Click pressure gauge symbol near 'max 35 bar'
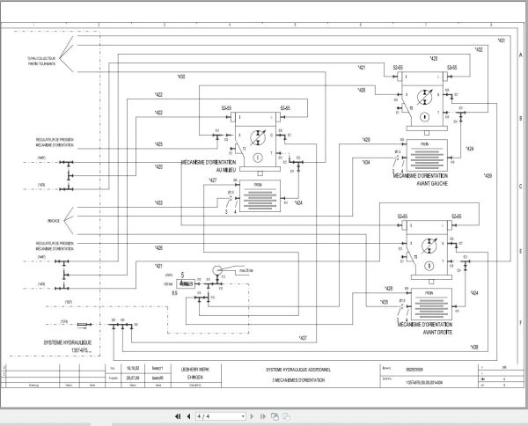Screen dimensions: 528x426 pos(217,270)
